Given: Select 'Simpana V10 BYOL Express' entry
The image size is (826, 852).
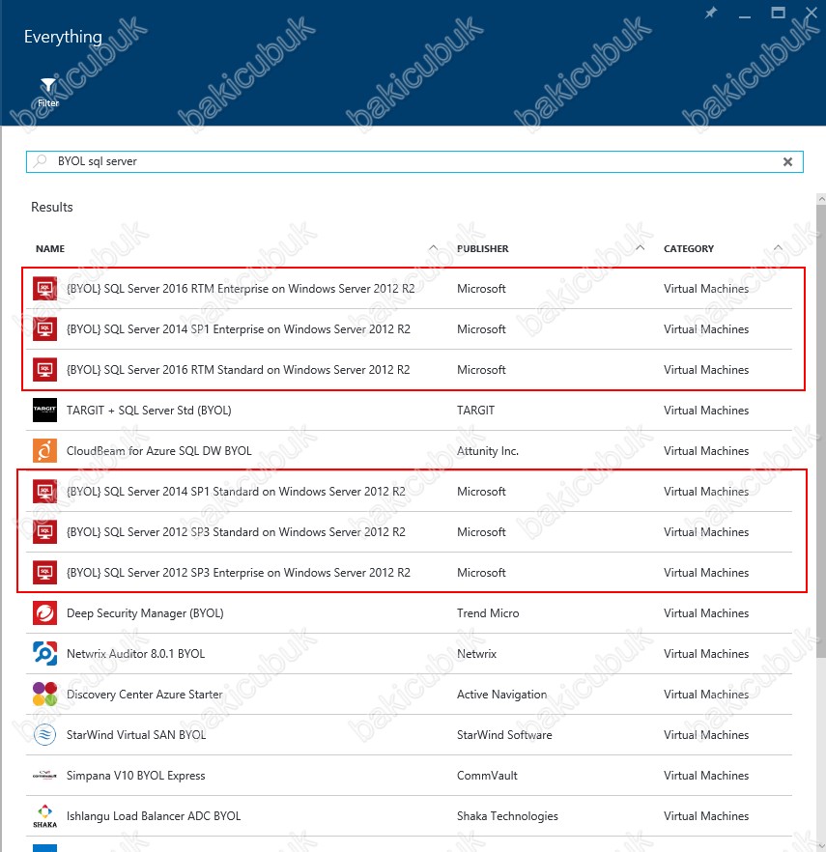Looking at the screenshot, I should pos(136,776).
